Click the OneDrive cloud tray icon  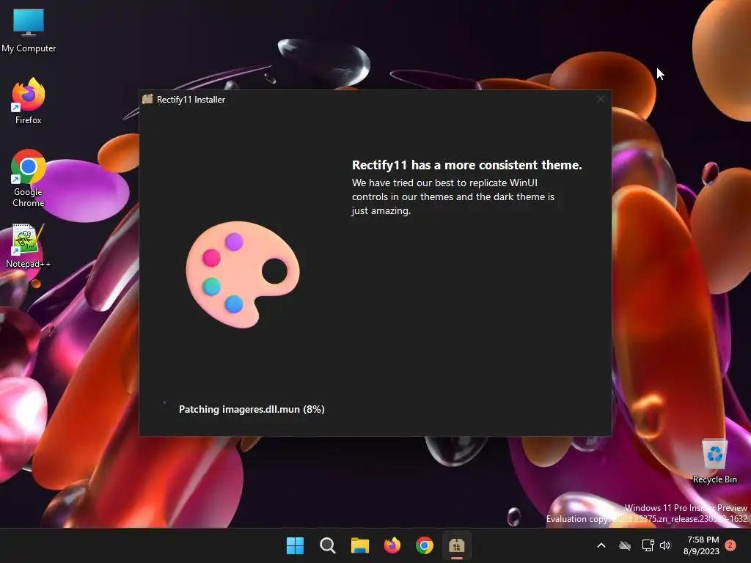click(x=625, y=545)
